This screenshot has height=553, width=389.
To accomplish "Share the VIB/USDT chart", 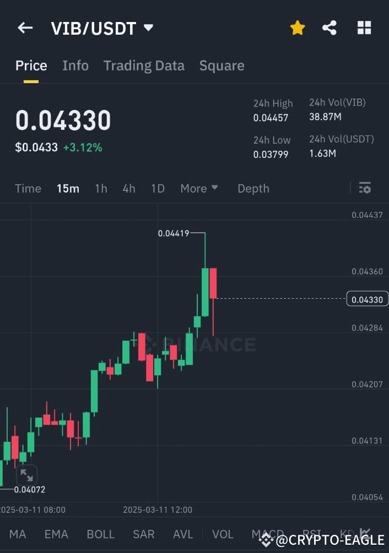I will 329,28.
